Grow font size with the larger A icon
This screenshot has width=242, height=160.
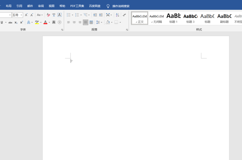point(26,15)
